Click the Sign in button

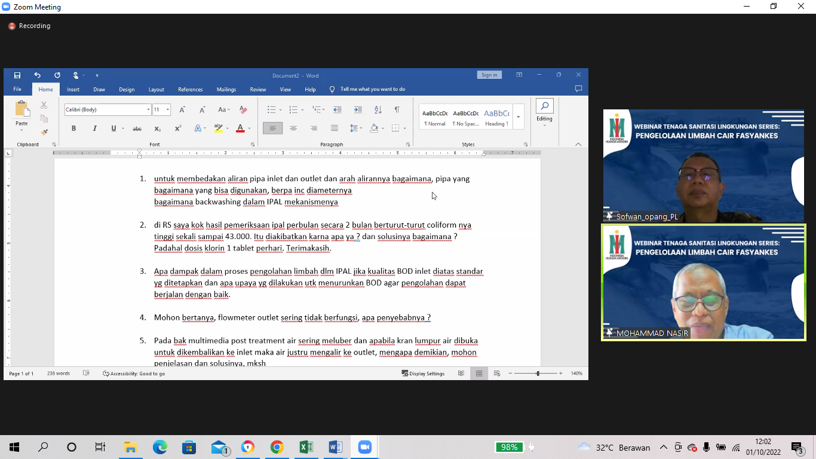coord(489,75)
